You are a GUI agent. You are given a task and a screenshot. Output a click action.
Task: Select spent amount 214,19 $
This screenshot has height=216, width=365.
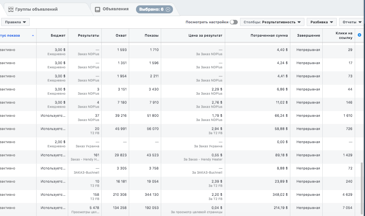click(280, 208)
